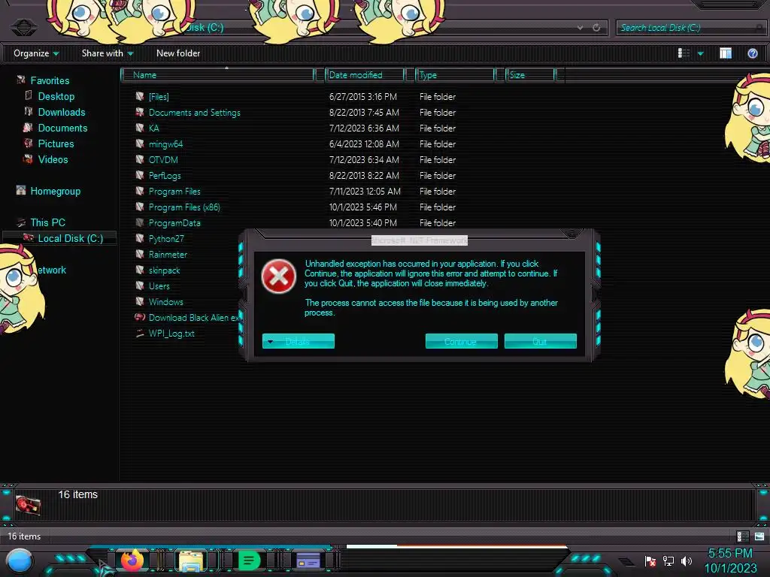
Task: Select Favorites in the navigation pane
Action: [x=50, y=80]
